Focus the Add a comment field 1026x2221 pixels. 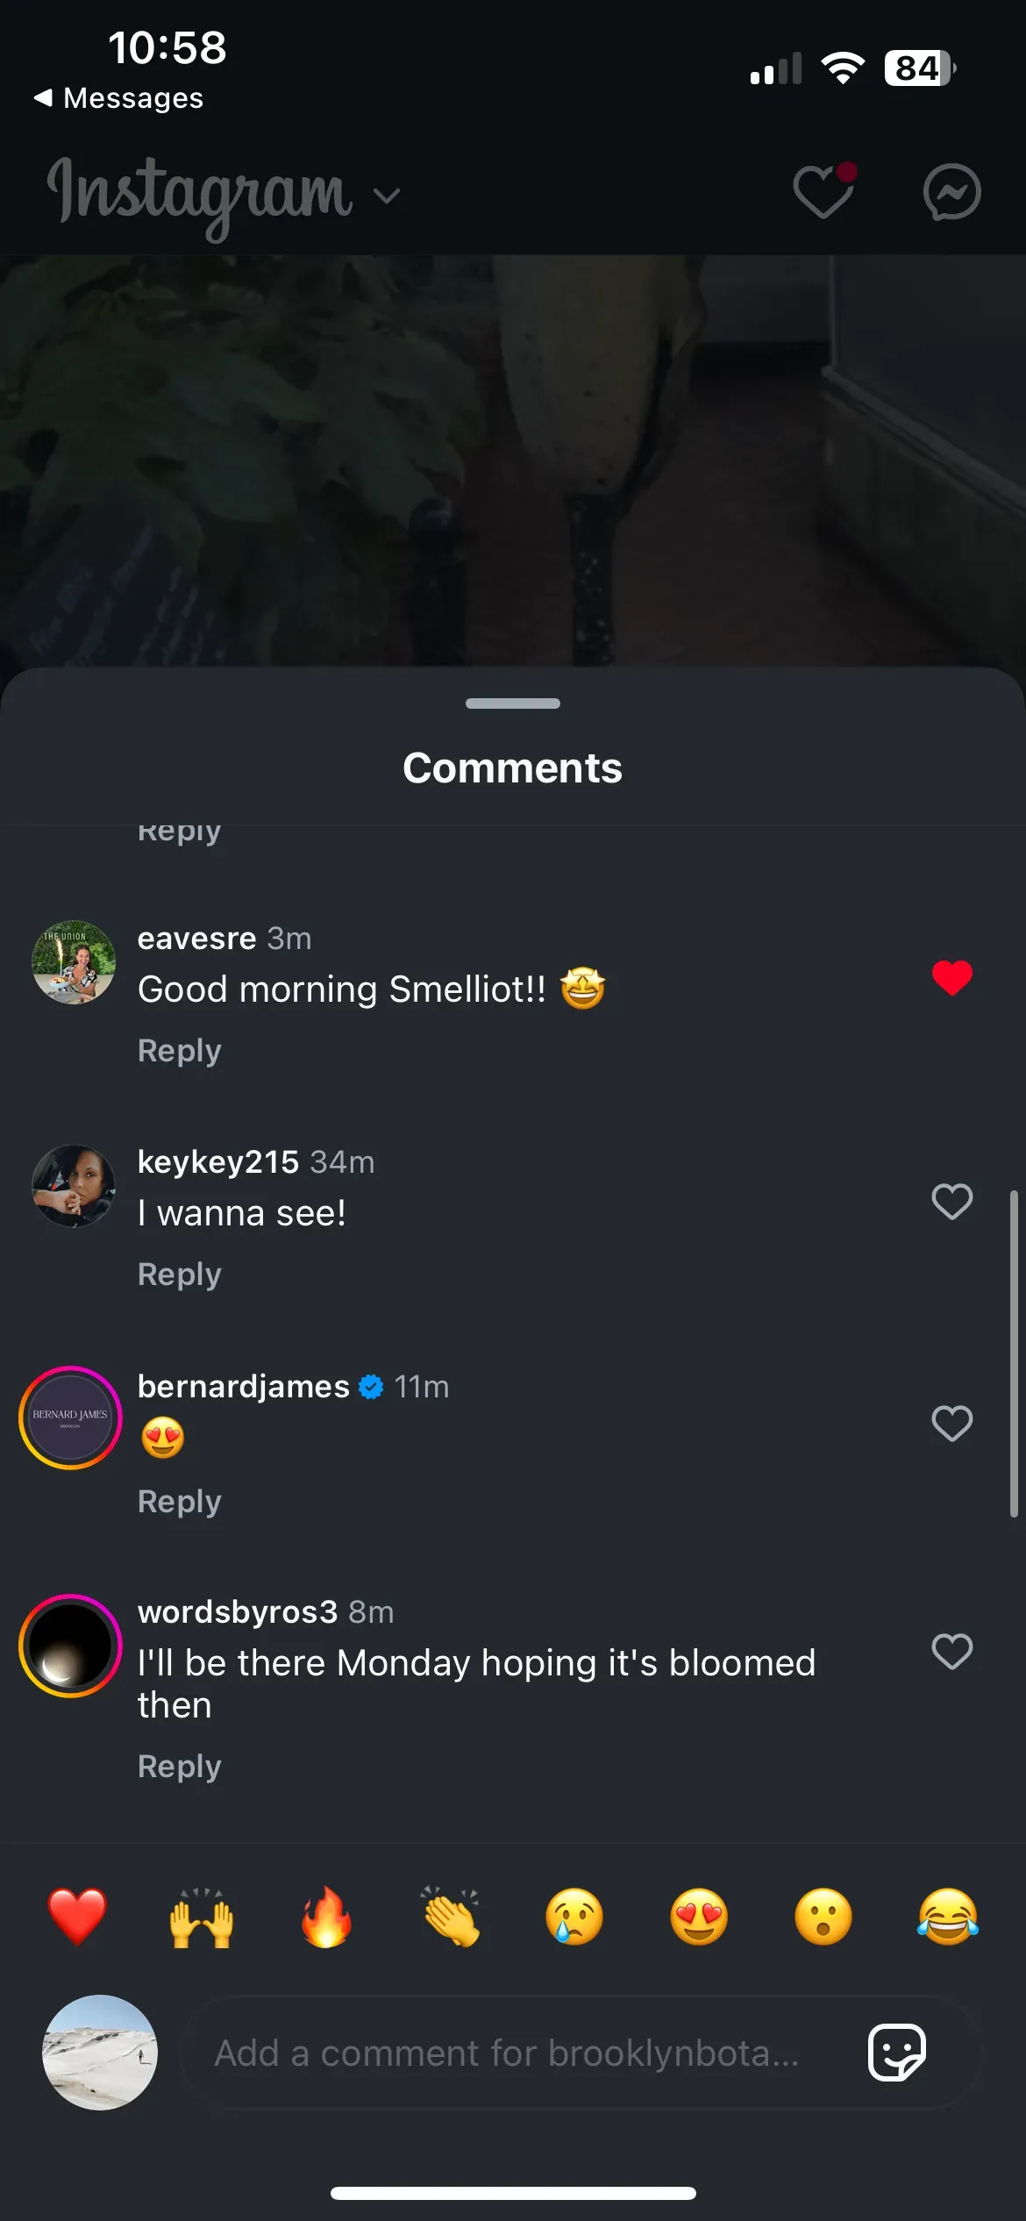507,2053
